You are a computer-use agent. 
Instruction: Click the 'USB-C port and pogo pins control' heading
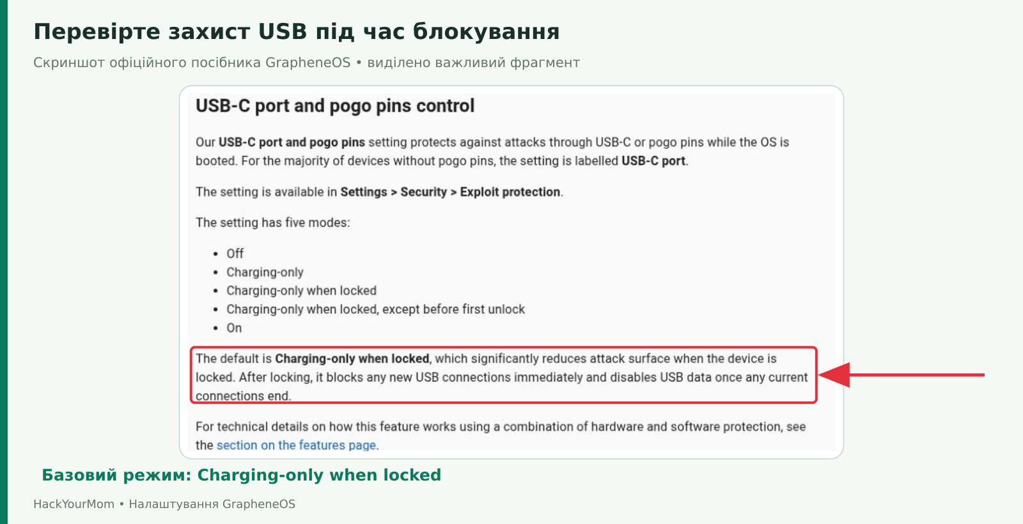click(335, 106)
